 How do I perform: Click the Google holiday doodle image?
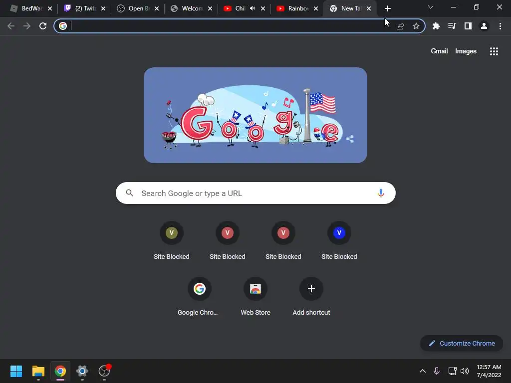coord(255,115)
